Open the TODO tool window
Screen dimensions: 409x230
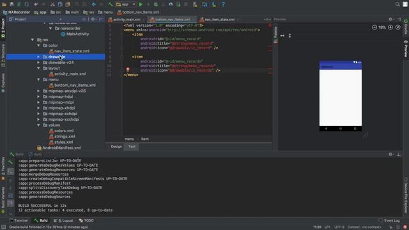point(86,220)
